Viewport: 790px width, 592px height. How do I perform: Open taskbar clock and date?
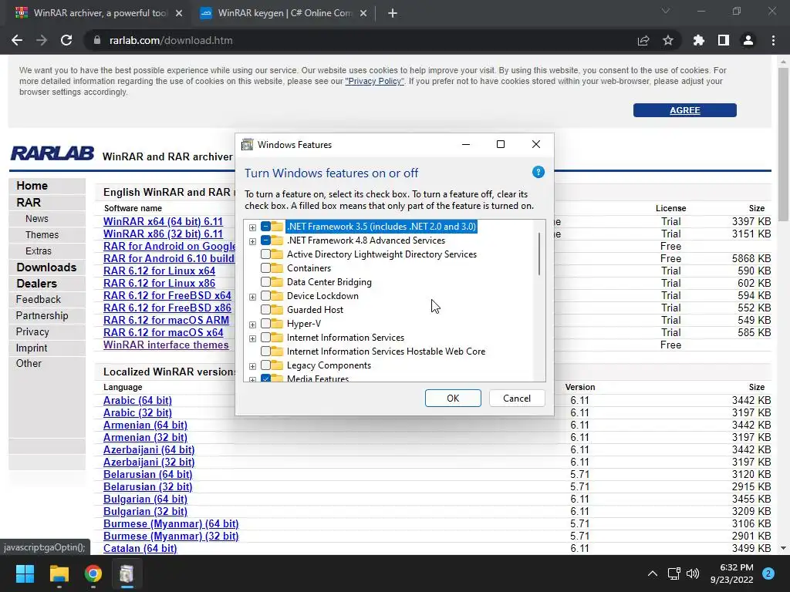732,573
